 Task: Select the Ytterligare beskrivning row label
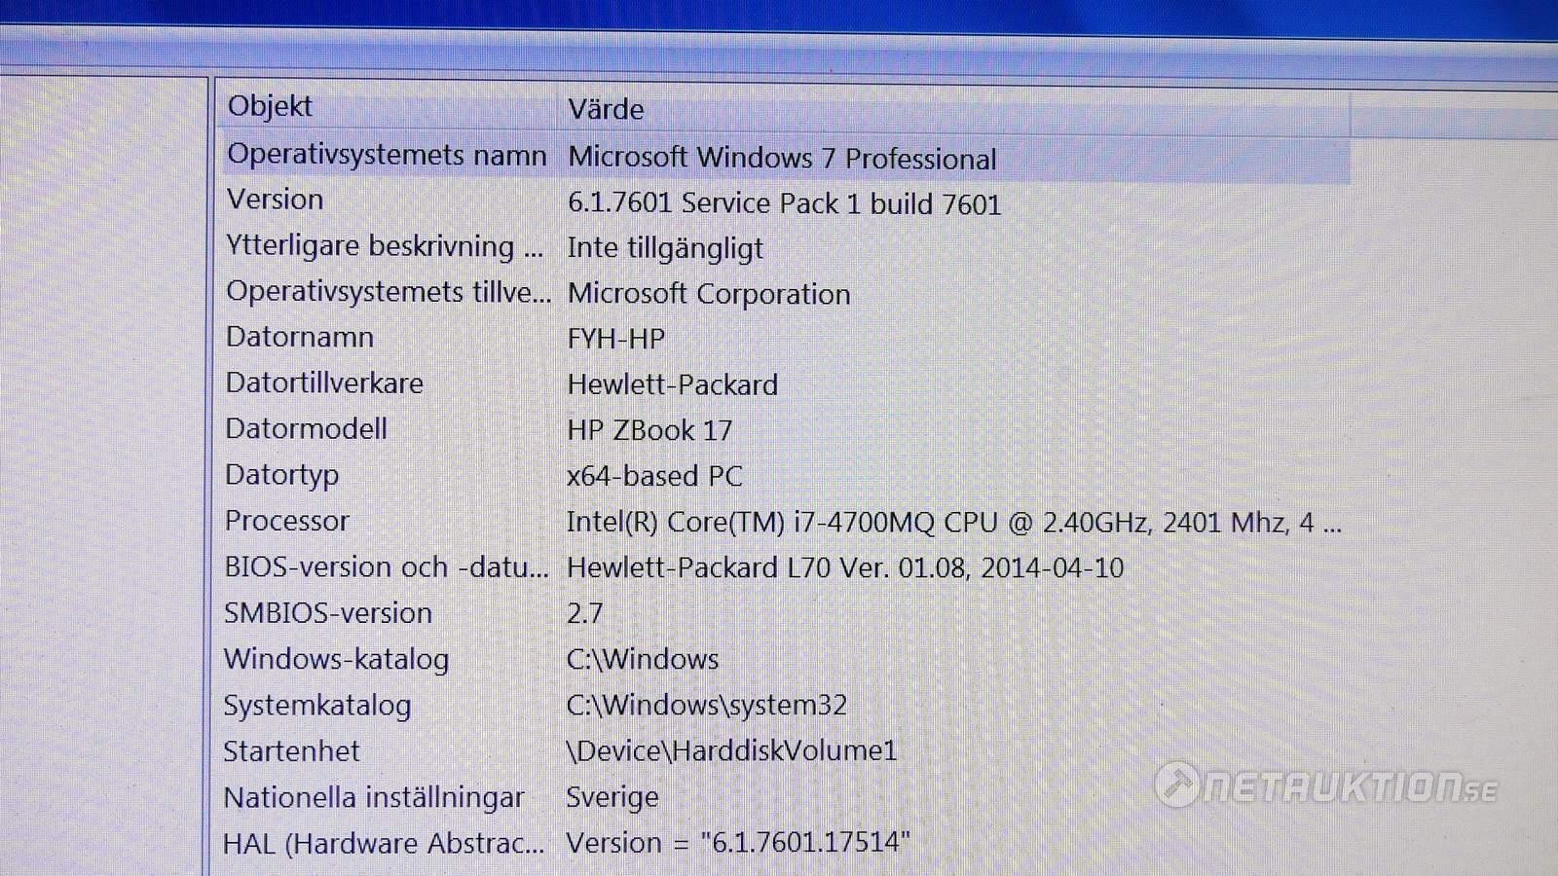tap(385, 246)
